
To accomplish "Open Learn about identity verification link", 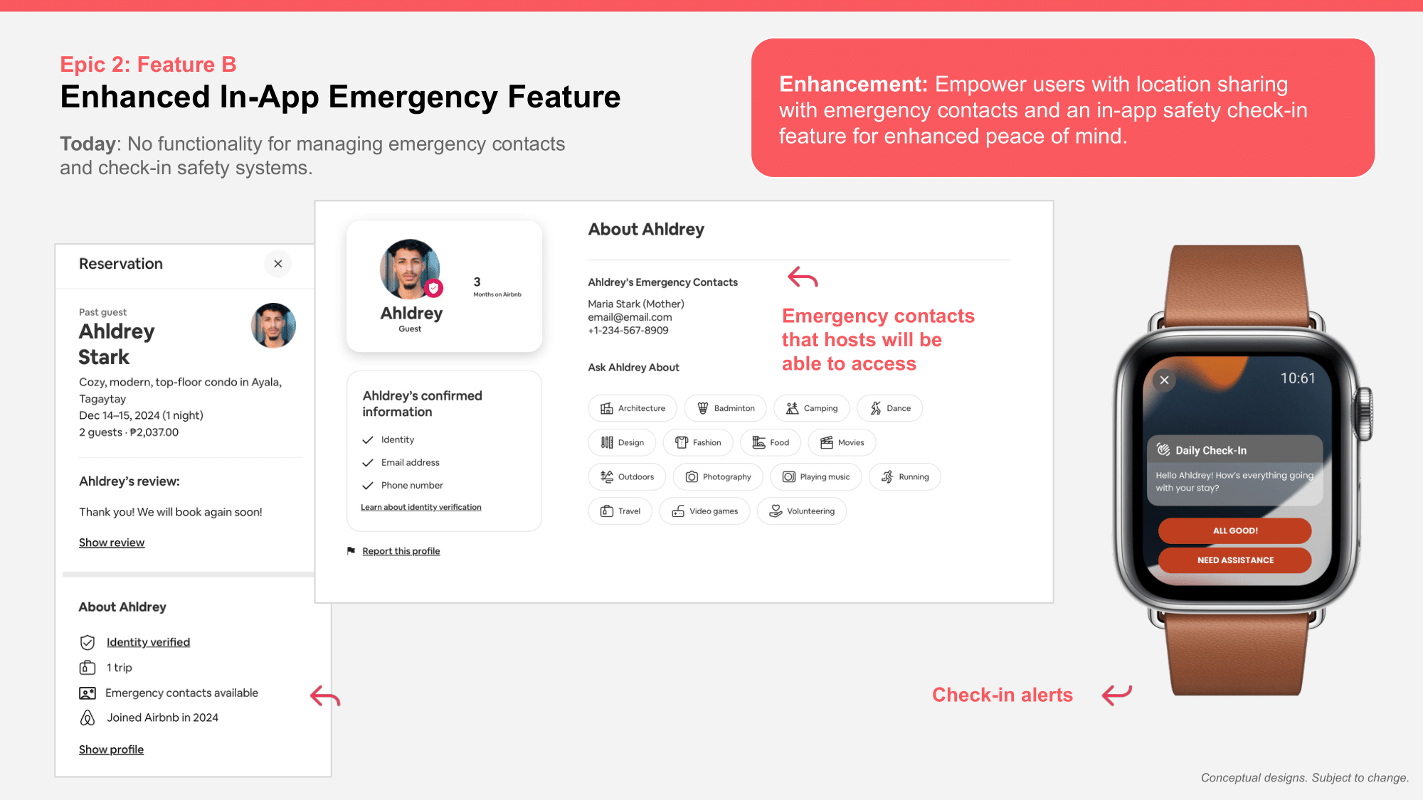I will click(421, 507).
